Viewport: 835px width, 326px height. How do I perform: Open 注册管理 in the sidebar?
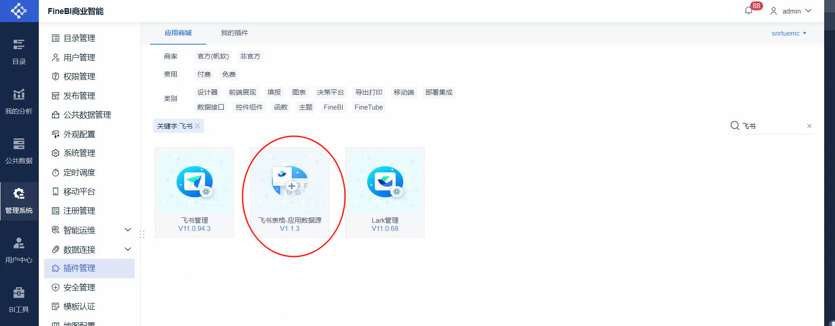(89, 211)
